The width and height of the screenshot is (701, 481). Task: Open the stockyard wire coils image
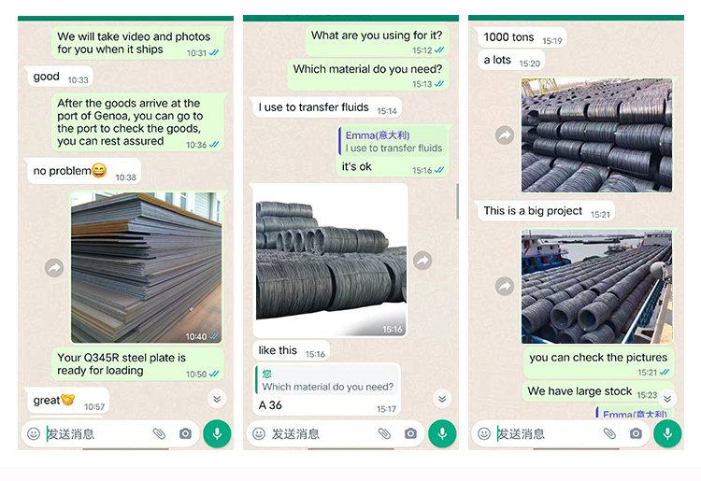[x=597, y=135]
